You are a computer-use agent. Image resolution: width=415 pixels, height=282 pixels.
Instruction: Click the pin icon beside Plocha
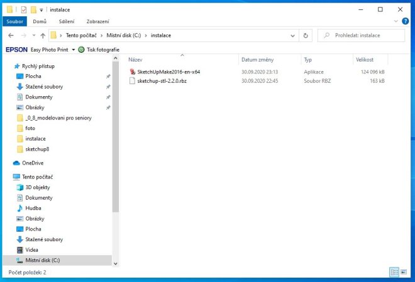click(x=108, y=77)
